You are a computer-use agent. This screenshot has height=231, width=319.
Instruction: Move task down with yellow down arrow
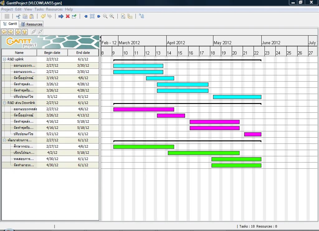[18, 32]
